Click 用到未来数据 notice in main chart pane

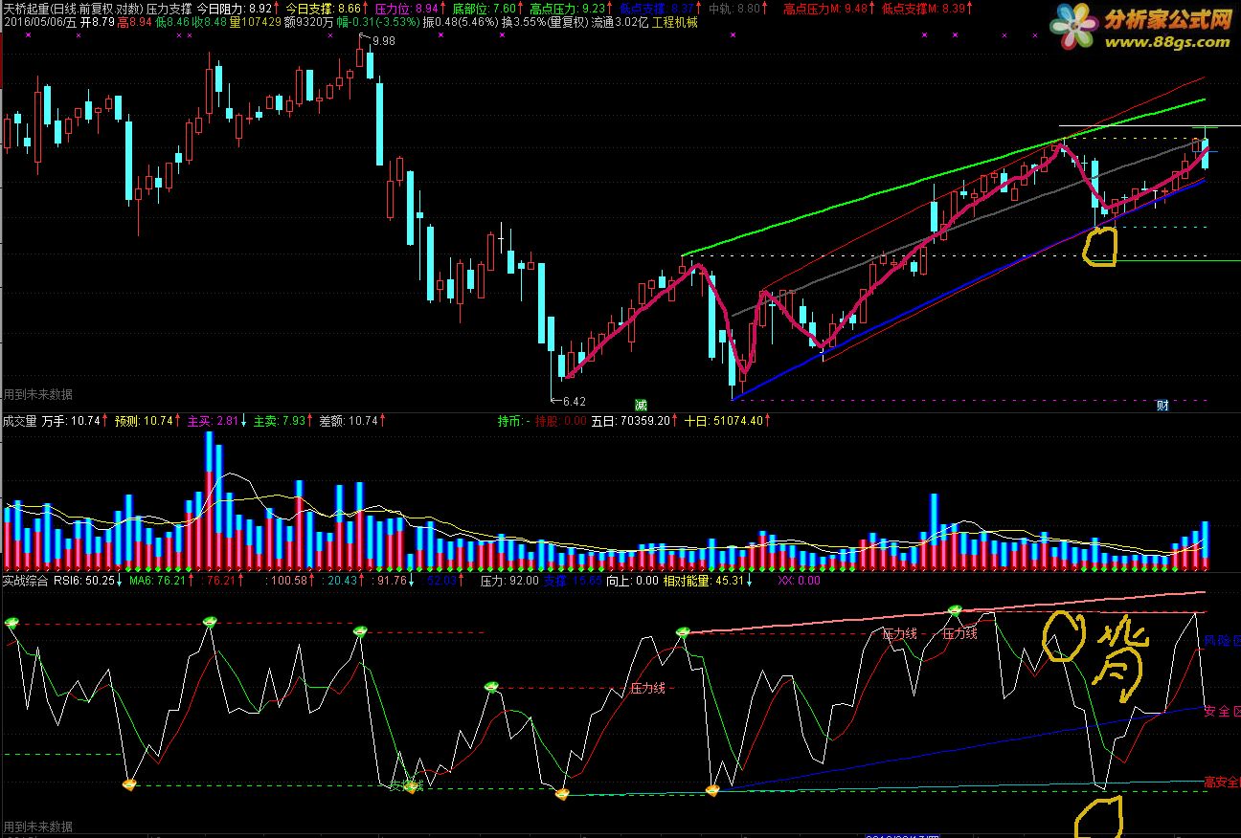pyautogui.click(x=38, y=394)
